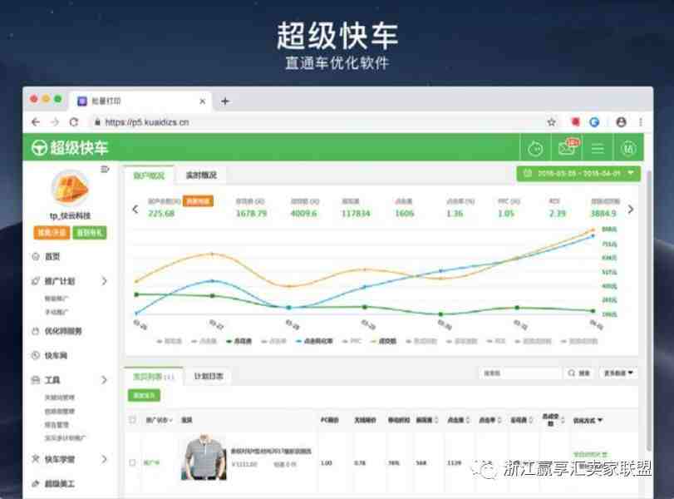Click the vertical scrollbar on the right
This screenshot has height=499, width=674.
click(x=648, y=309)
